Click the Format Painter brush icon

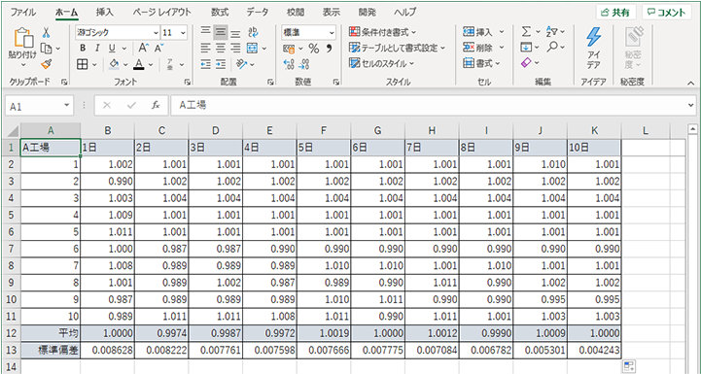[46, 64]
